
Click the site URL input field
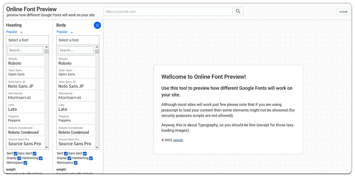(168, 11)
